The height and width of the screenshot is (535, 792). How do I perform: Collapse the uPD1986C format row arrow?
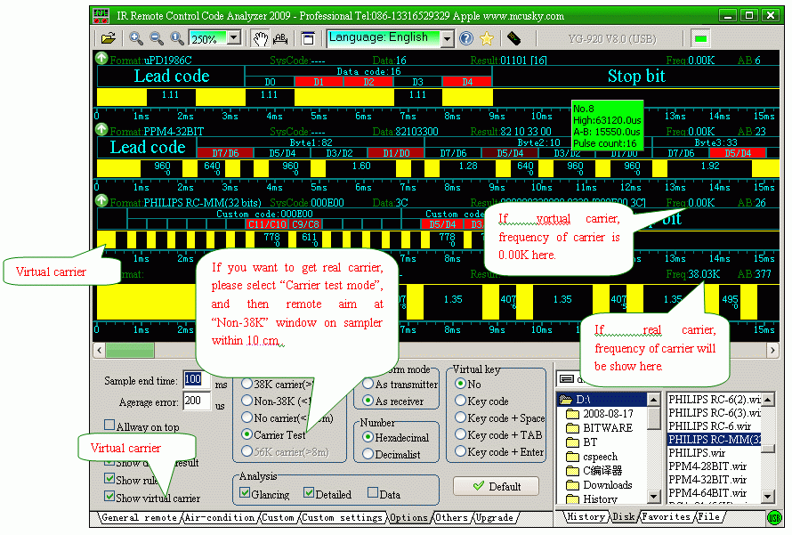101,59
